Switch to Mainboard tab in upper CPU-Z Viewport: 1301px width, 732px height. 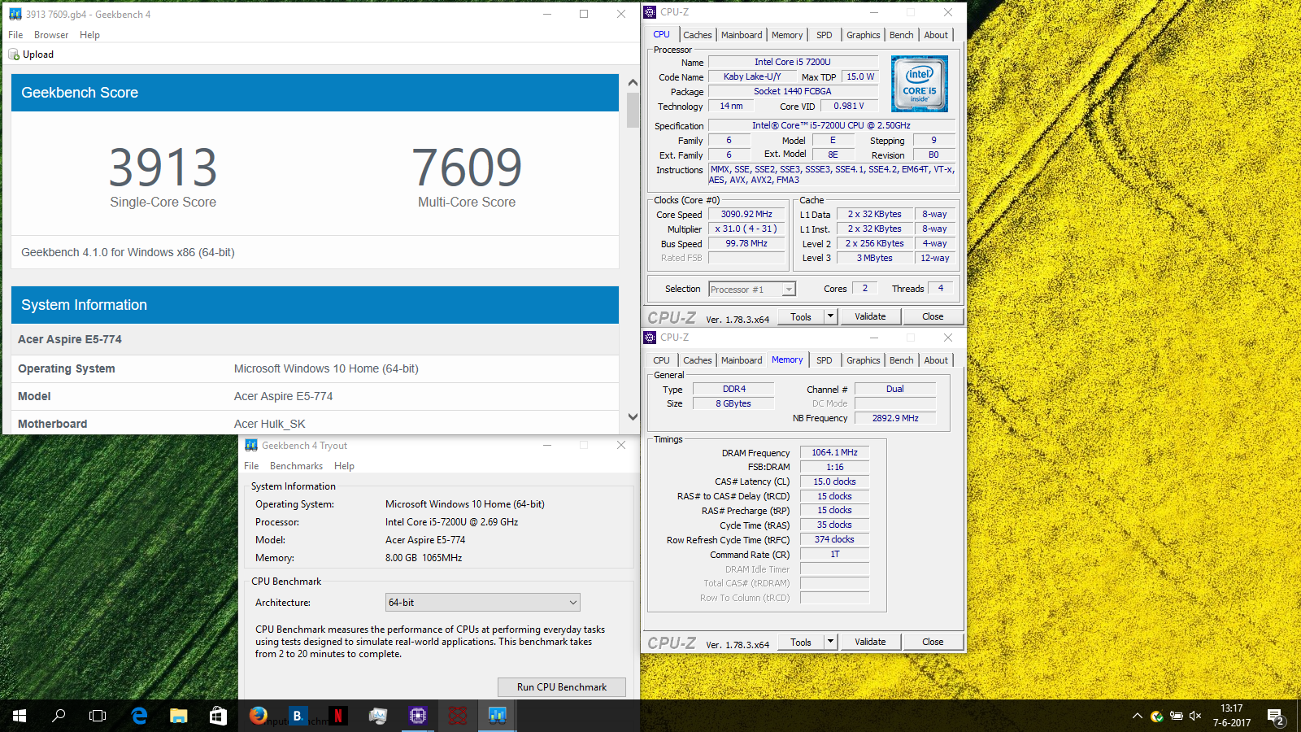[x=742, y=35]
